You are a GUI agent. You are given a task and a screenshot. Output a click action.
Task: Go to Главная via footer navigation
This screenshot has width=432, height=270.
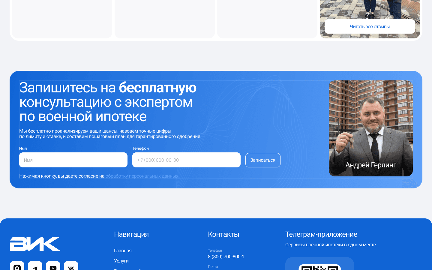pyautogui.click(x=123, y=250)
